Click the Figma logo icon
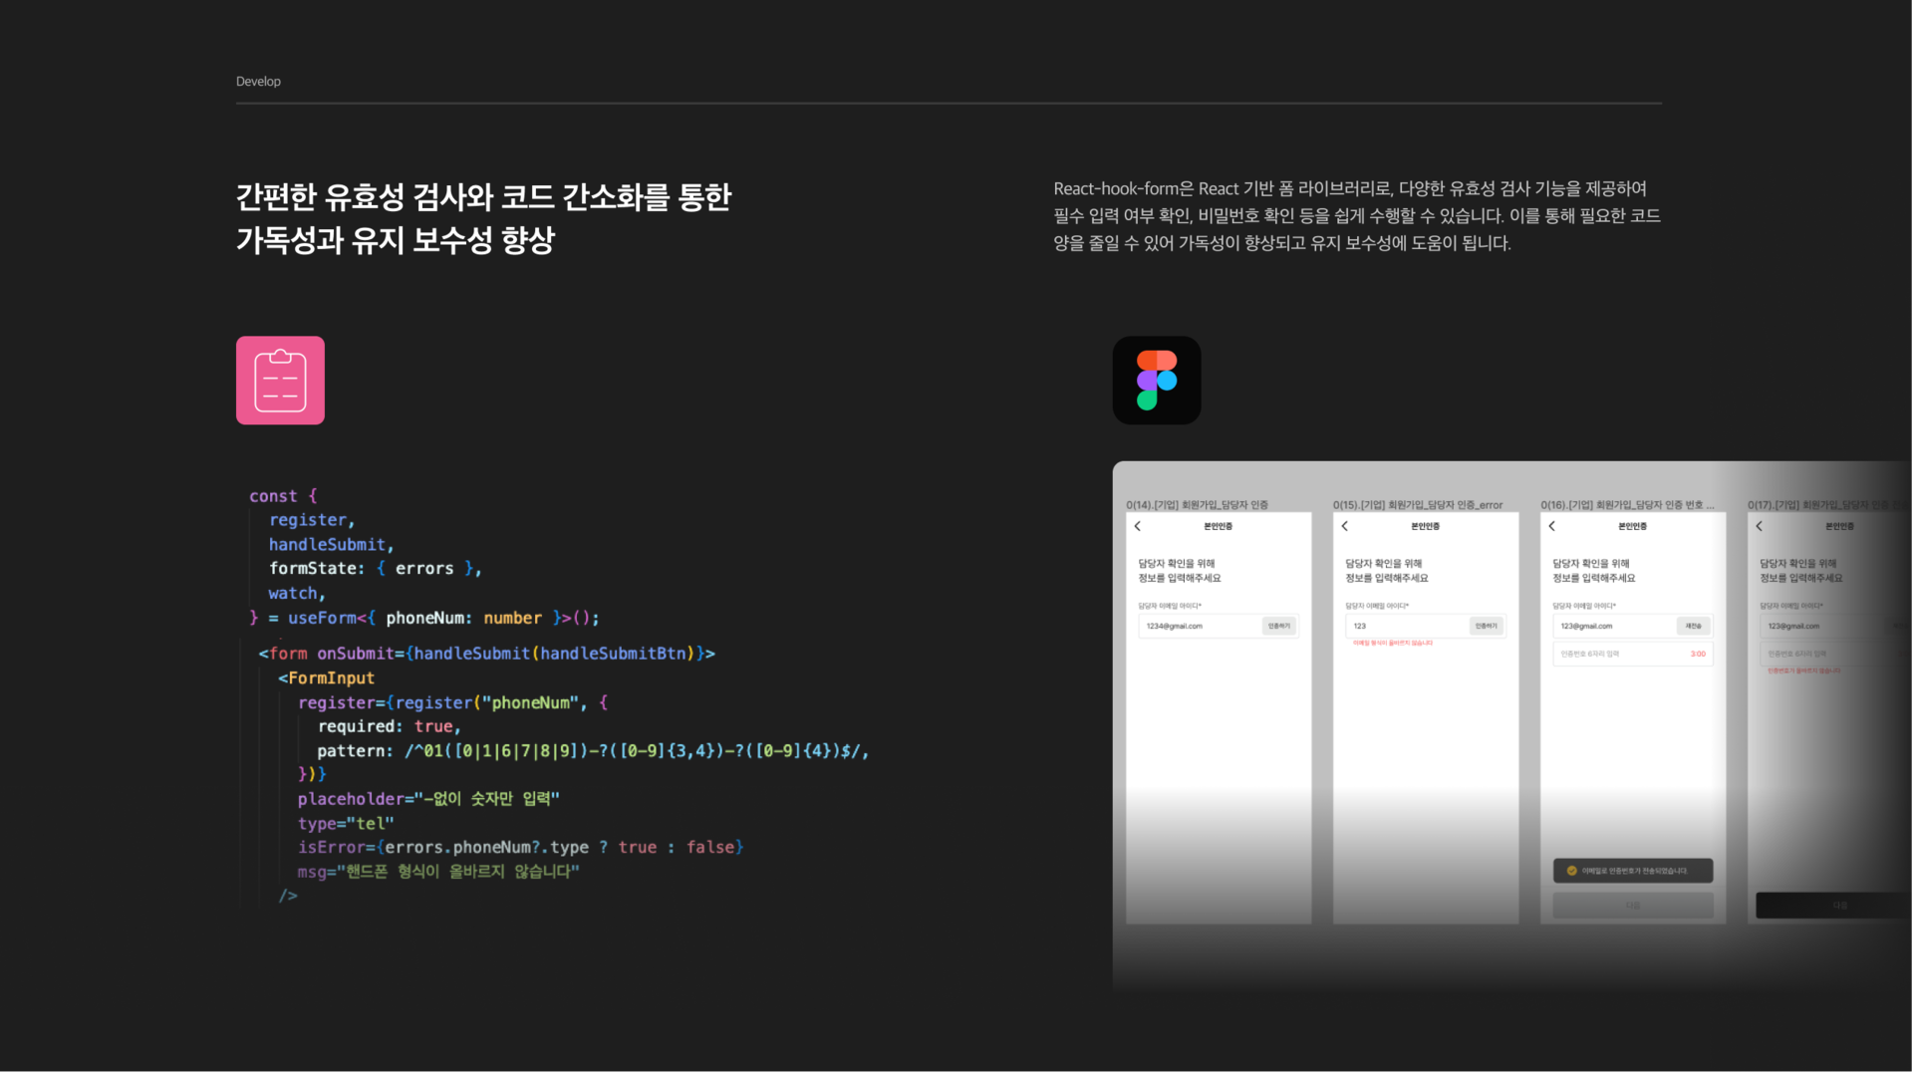Viewport: 1912px width, 1072px height. tap(1156, 380)
